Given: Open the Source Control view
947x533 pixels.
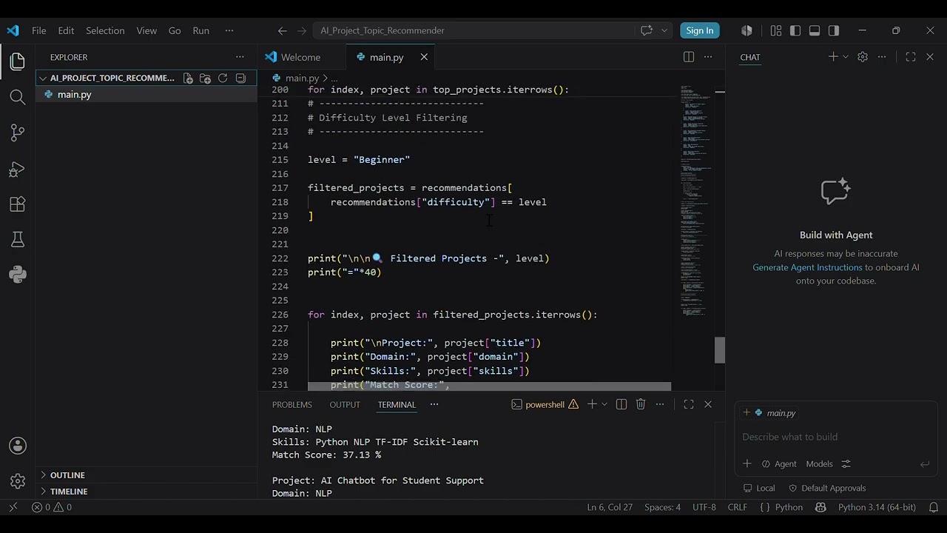Looking at the screenshot, I should [18, 133].
